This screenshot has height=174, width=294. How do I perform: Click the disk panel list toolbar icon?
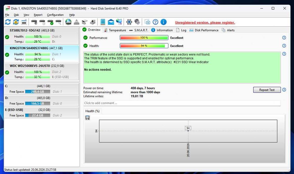coord(24,22)
